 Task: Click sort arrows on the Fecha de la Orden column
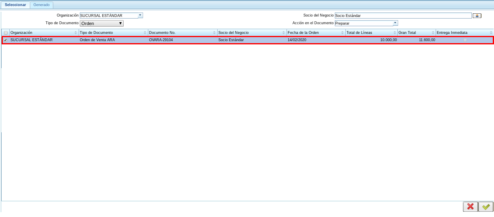pos(342,33)
